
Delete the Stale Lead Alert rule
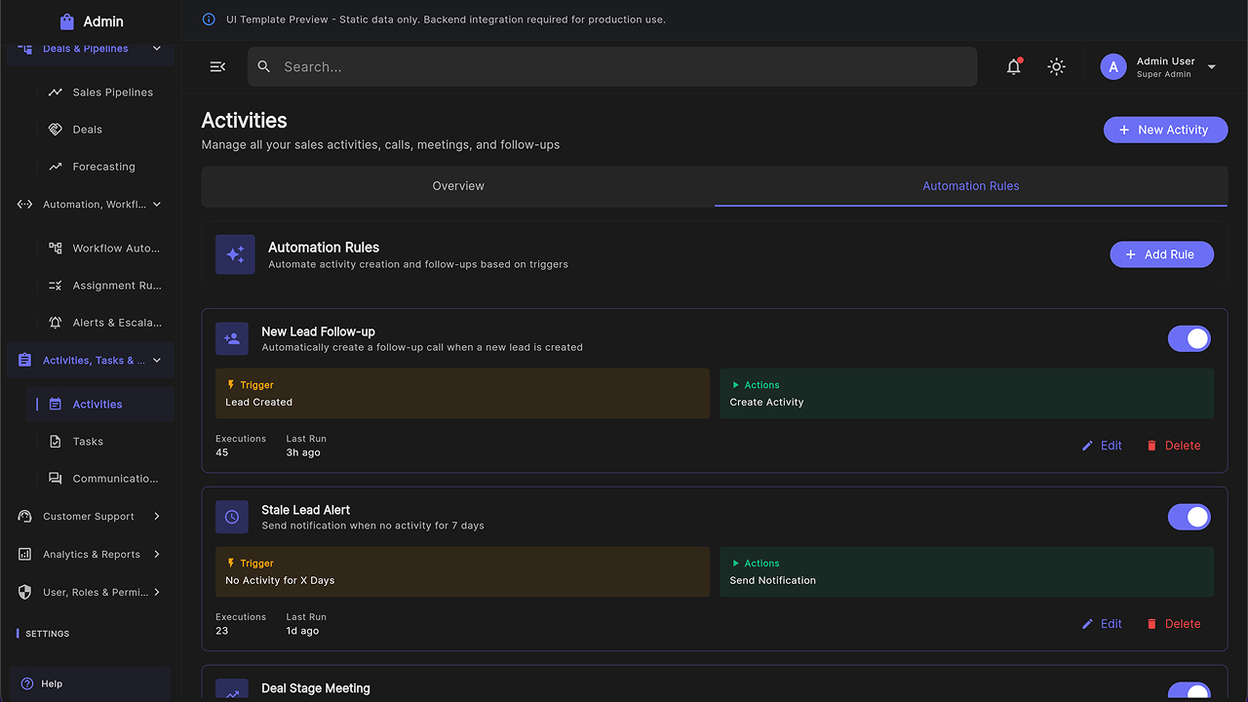(1173, 624)
